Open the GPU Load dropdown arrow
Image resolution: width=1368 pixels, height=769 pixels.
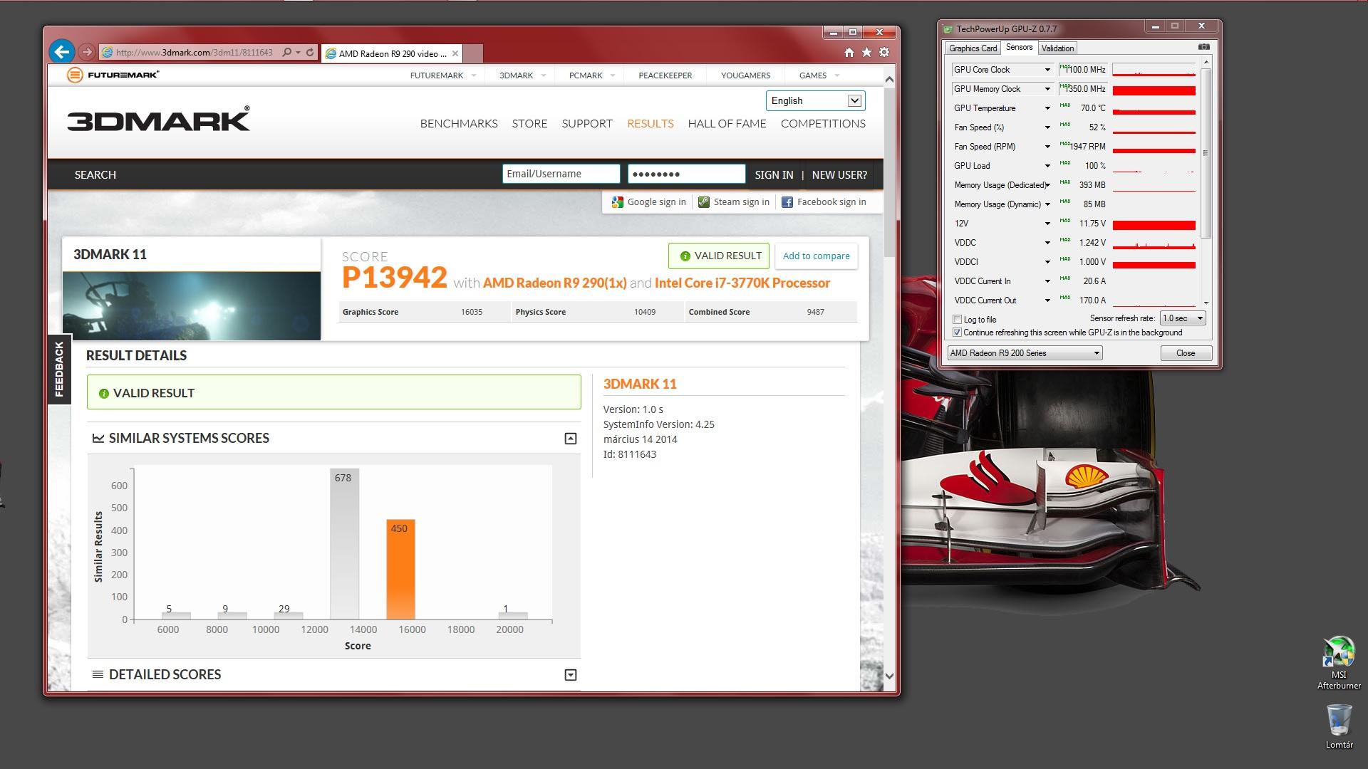[1047, 166]
